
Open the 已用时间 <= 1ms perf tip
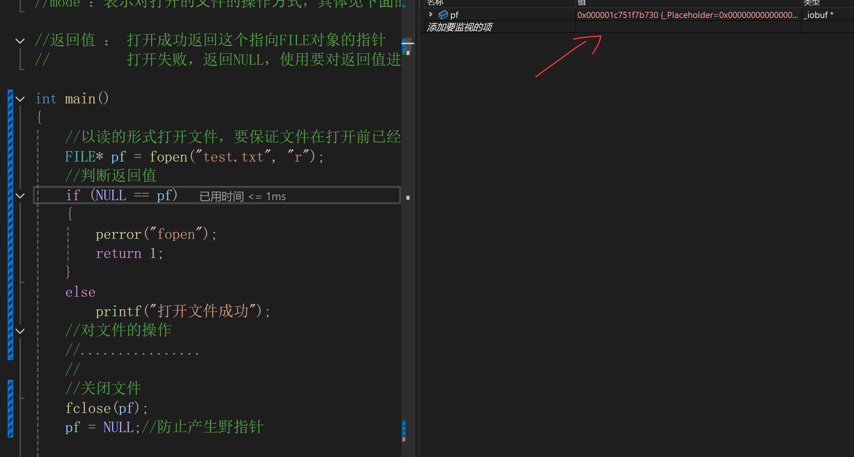(243, 196)
